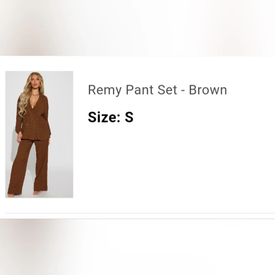Click the divider line below the product card
The width and height of the screenshot is (275, 275).
click(137, 213)
